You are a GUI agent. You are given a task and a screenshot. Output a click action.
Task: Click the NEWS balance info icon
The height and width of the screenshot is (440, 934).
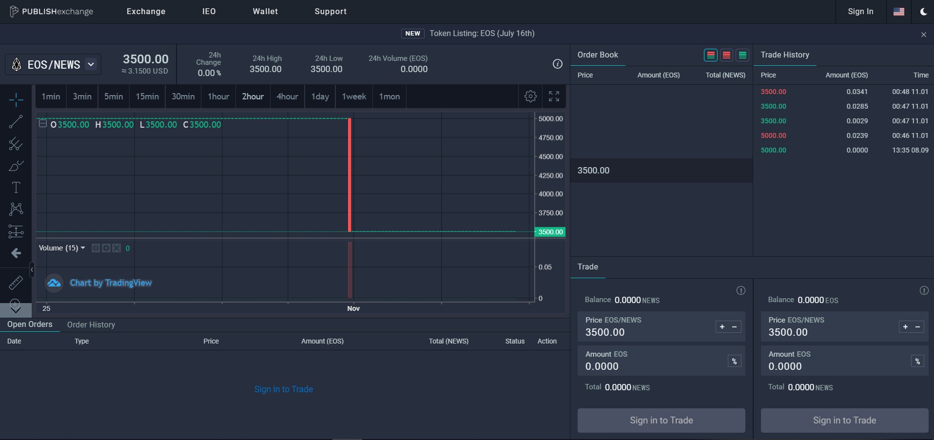coord(741,290)
